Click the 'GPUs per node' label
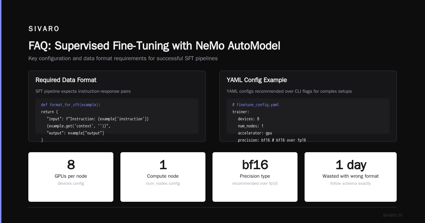This screenshot has width=425, height=223. pos(71,176)
